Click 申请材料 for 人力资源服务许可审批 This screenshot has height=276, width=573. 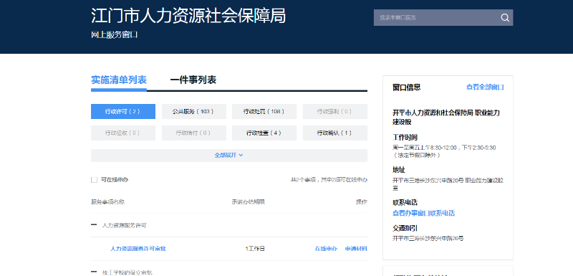coord(356,249)
